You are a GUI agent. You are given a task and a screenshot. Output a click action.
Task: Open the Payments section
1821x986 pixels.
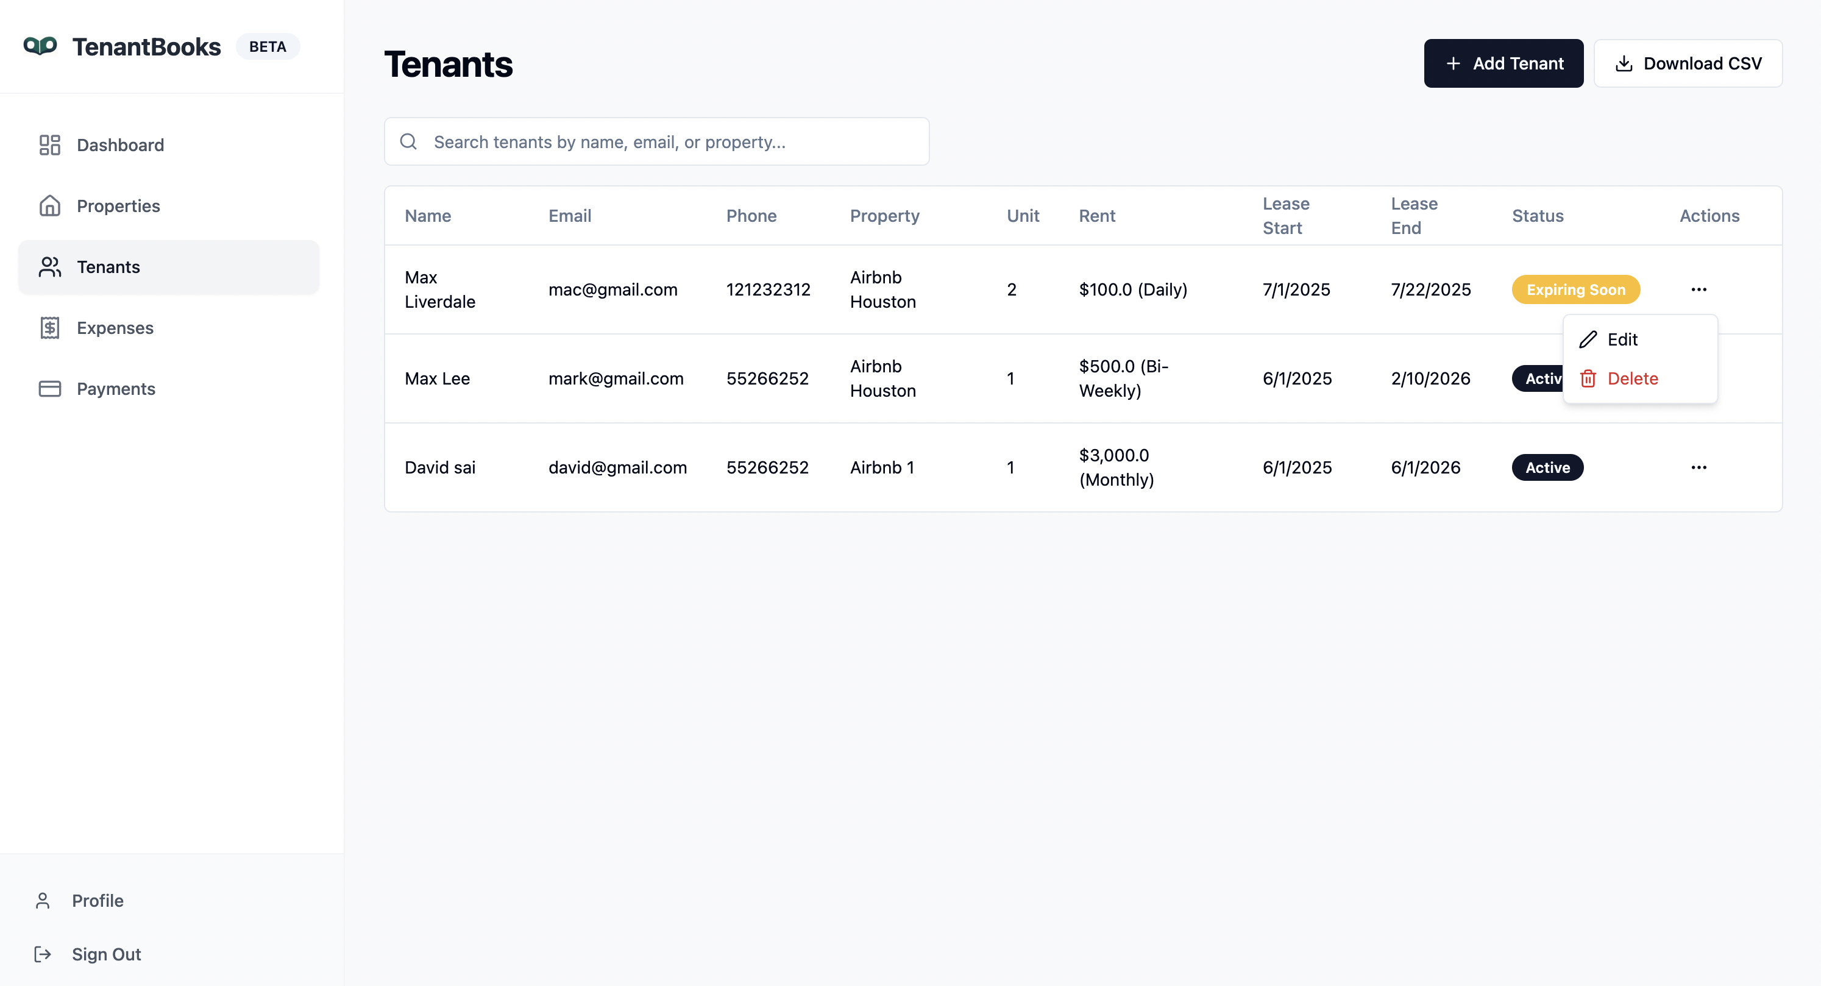point(169,388)
